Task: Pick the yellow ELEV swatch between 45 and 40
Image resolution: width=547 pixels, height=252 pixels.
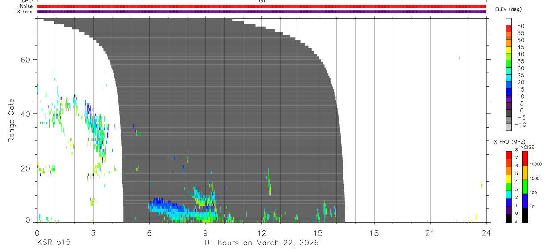Action: (x=509, y=50)
